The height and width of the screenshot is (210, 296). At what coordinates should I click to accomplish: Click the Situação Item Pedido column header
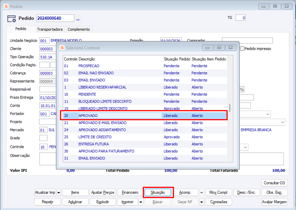209,59
